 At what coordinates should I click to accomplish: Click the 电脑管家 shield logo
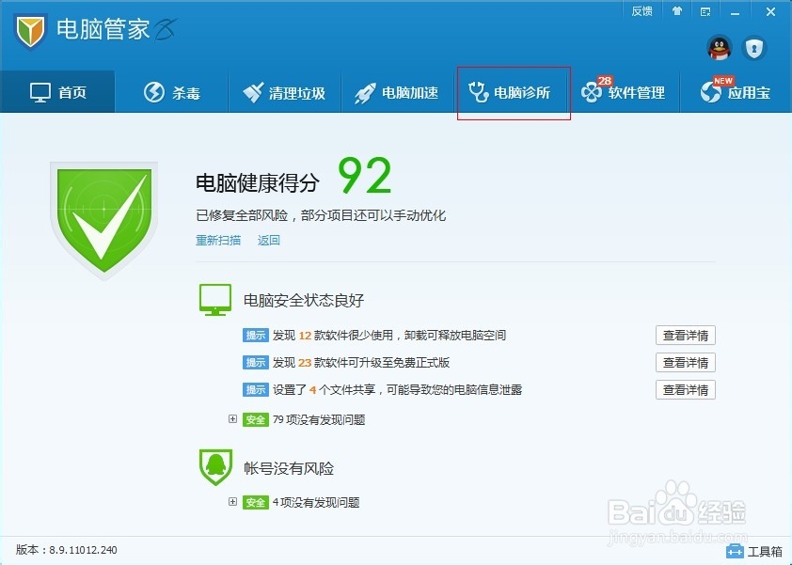pos(30,31)
